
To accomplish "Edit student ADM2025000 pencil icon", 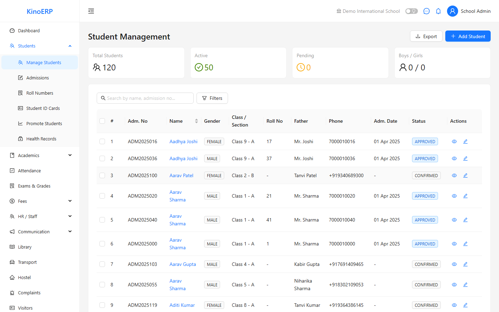I will point(465,244).
